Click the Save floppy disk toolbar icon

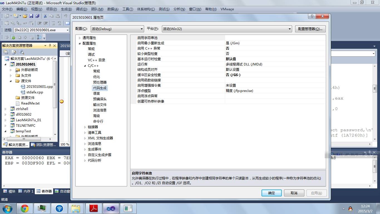click(x=31, y=16)
